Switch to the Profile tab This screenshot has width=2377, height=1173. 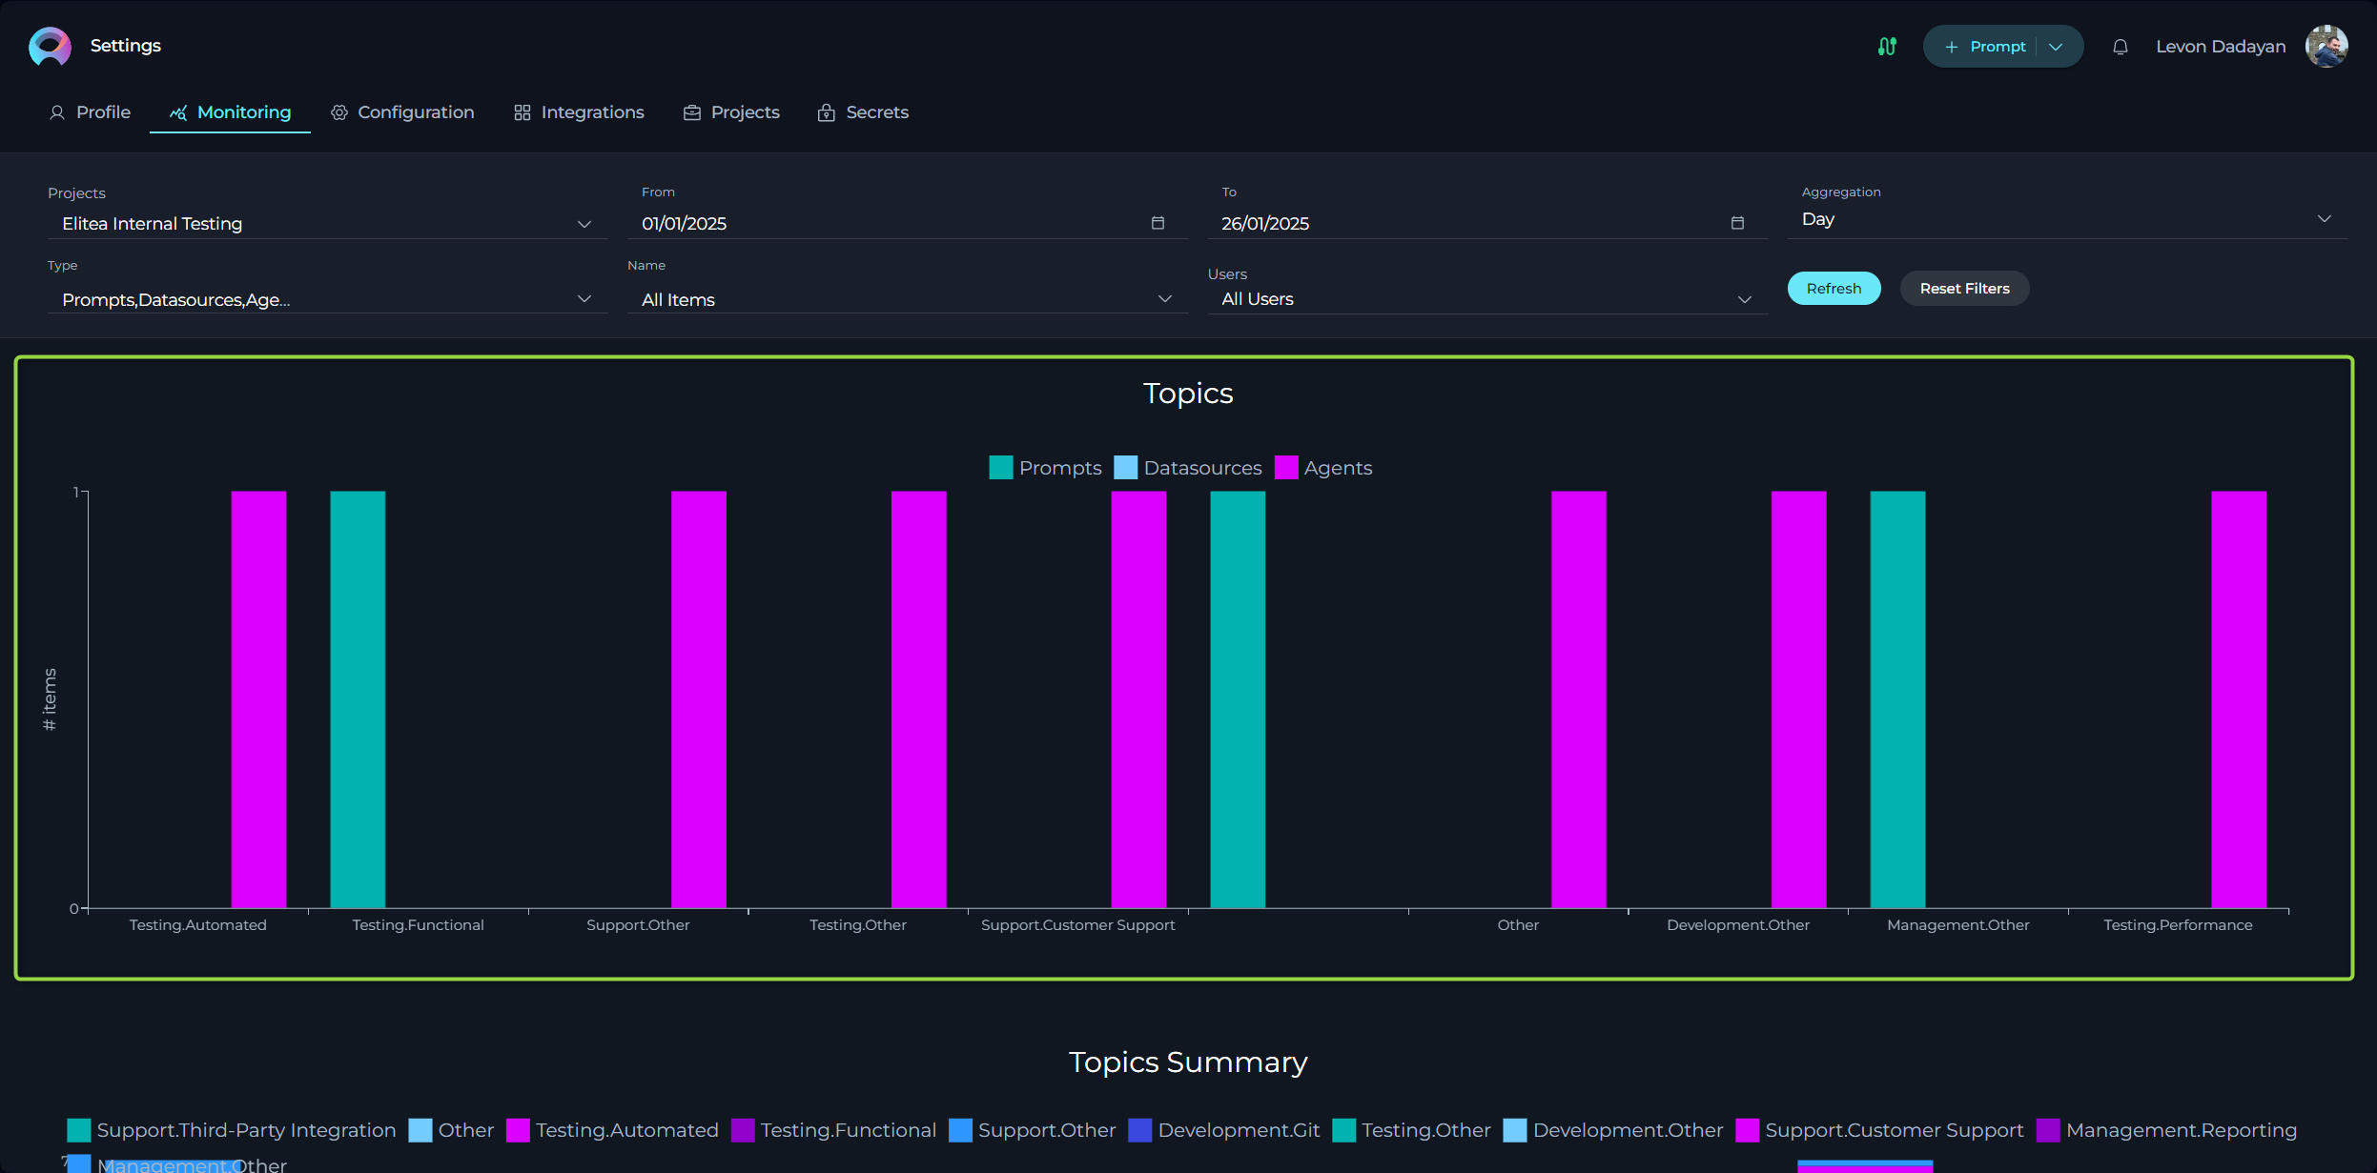click(x=90, y=112)
